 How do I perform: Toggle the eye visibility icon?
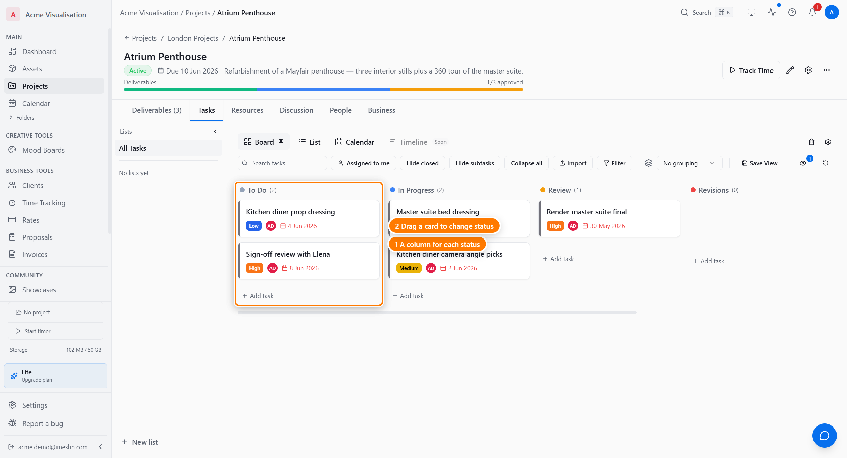click(803, 163)
